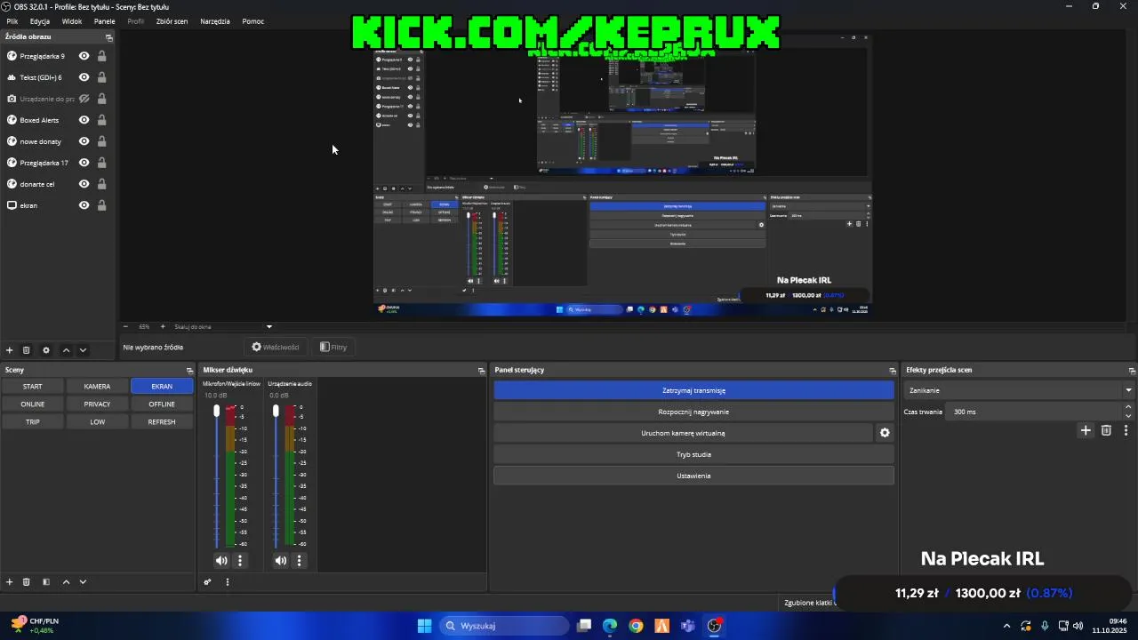Delete scene transition trash icon
The height and width of the screenshot is (640, 1138).
click(1106, 430)
